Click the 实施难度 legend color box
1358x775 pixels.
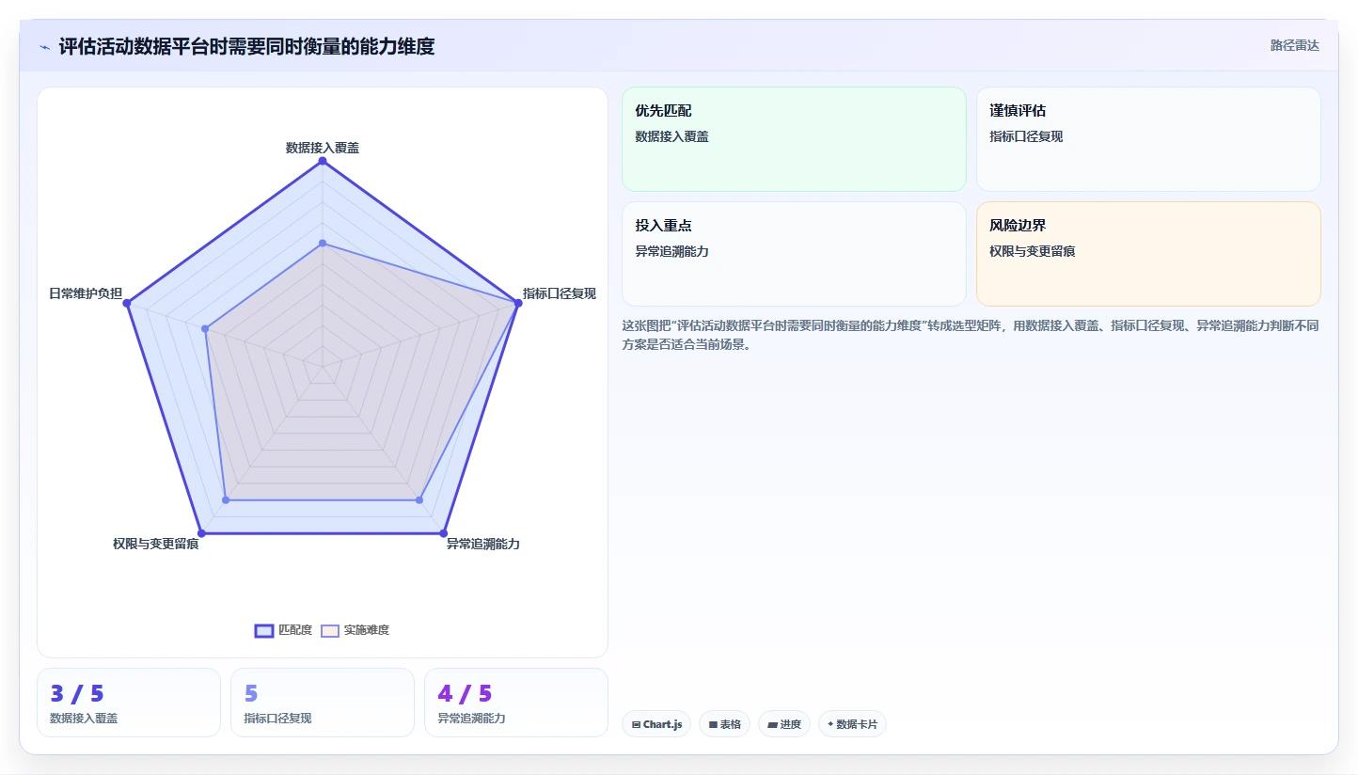click(x=330, y=630)
